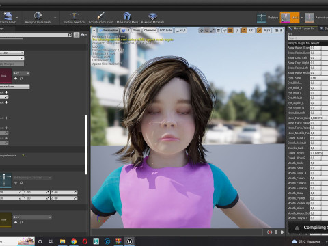
Task: Use selected asset arrow under red thumbnail
Action: coord(16,79)
